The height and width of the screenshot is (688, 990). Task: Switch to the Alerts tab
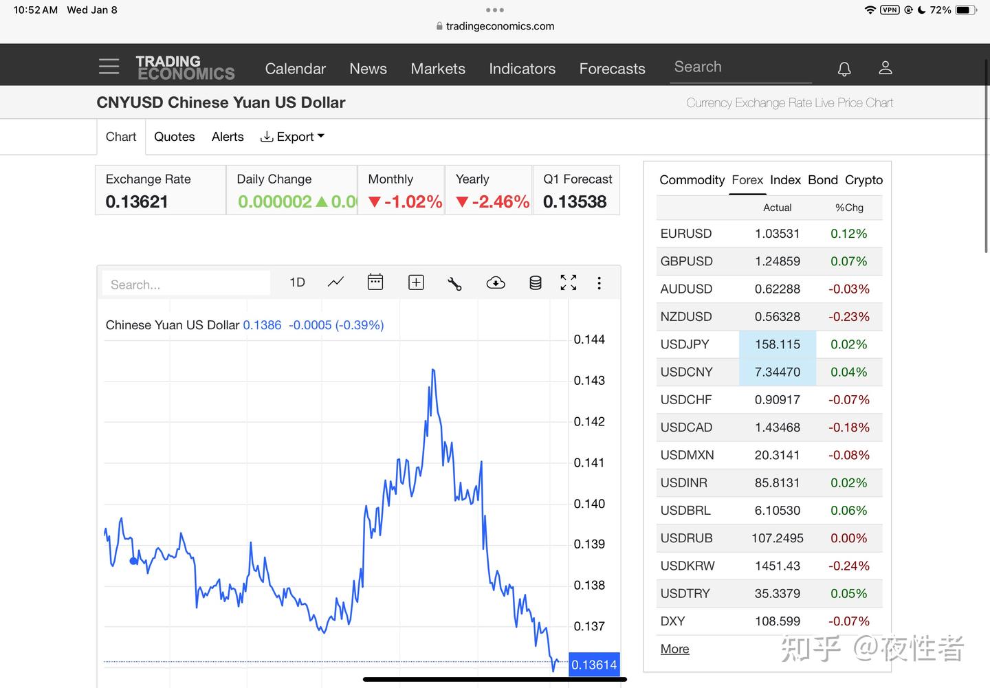228,137
